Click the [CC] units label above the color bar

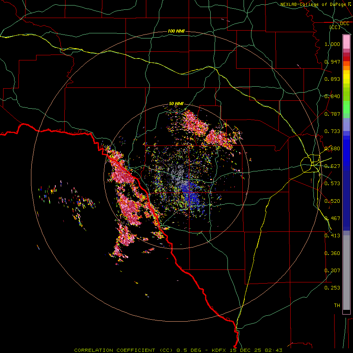point(335,27)
